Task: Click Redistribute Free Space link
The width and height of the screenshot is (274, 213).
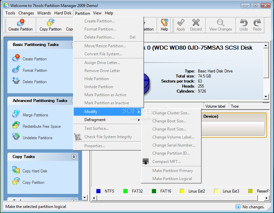Action: [x=42, y=126]
